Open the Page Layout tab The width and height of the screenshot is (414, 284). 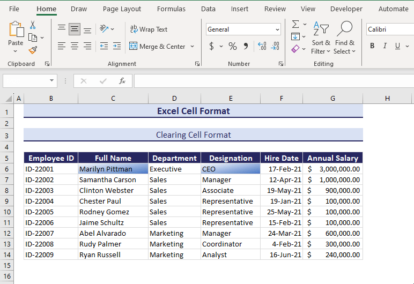click(x=122, y=9)
